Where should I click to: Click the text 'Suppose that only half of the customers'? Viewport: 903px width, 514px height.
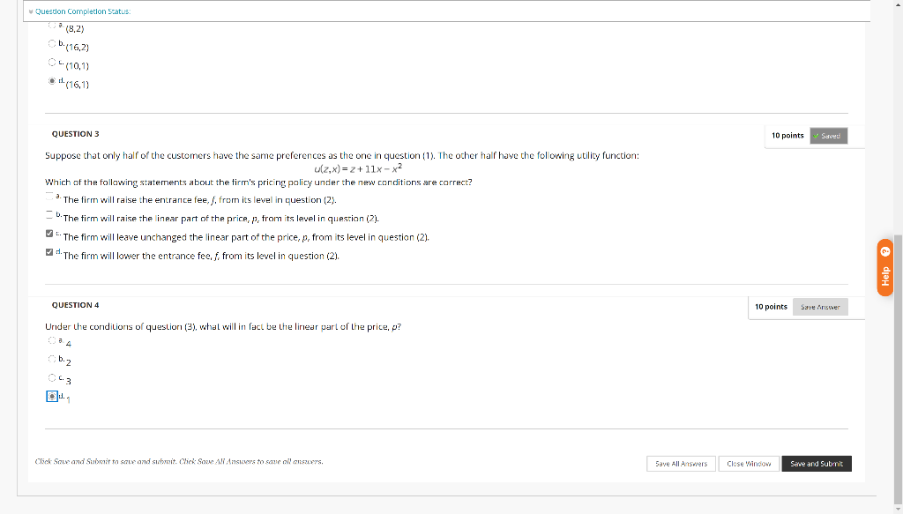(128, 155)
